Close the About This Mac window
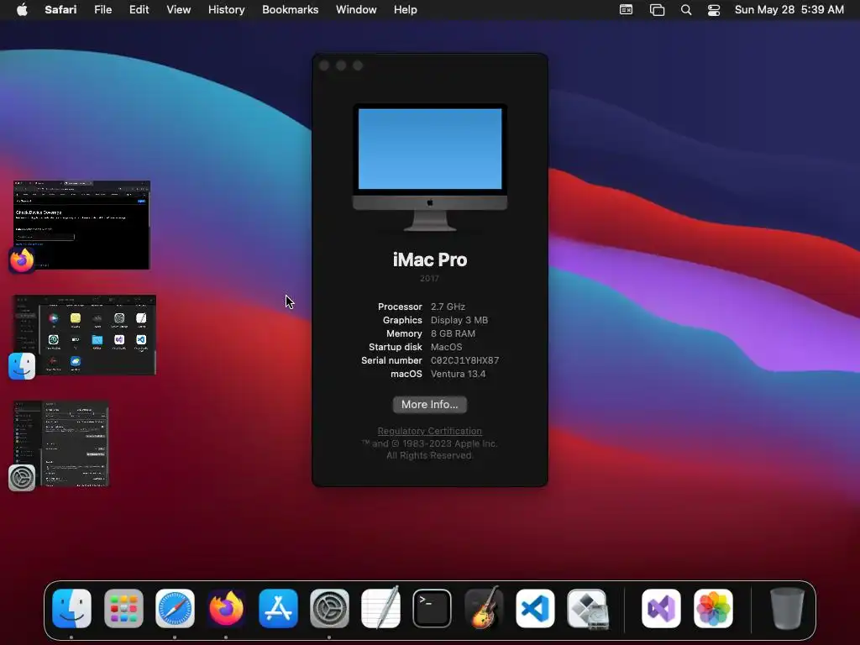Screen dimensions: 860x645 pos(324,66)
